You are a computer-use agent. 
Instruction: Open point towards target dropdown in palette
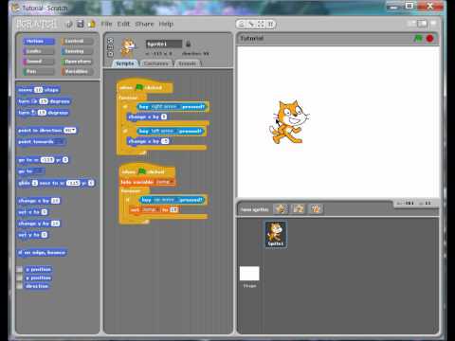click(x=60, y=142)
